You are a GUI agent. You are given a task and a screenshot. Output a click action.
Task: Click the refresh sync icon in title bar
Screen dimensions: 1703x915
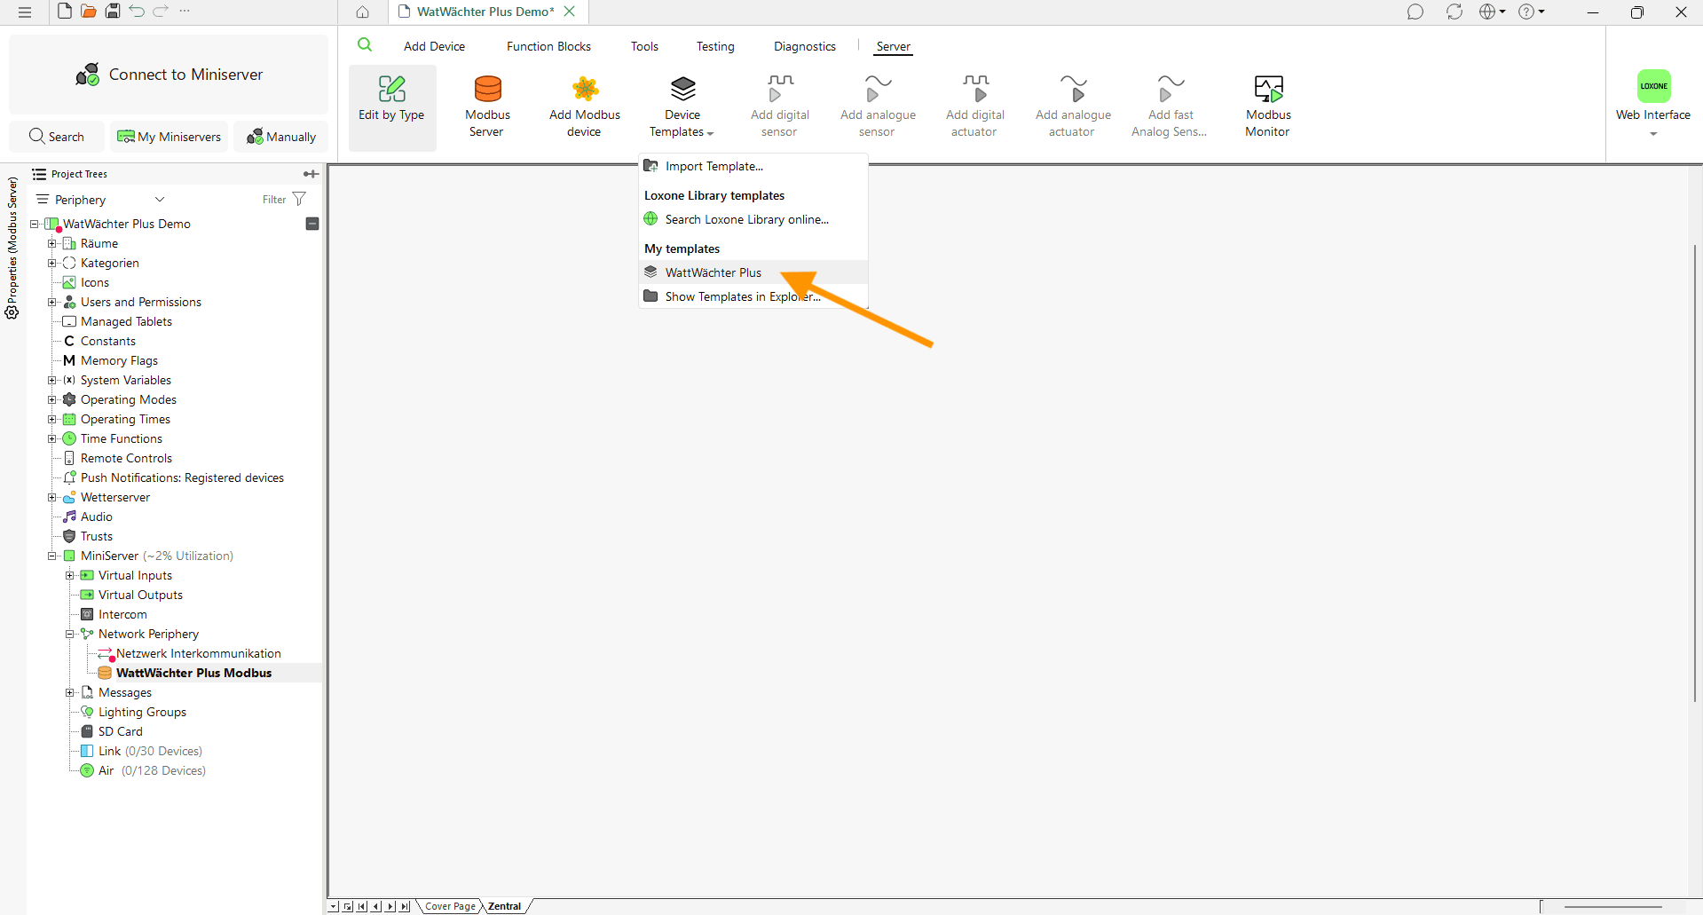point(1454,12)
